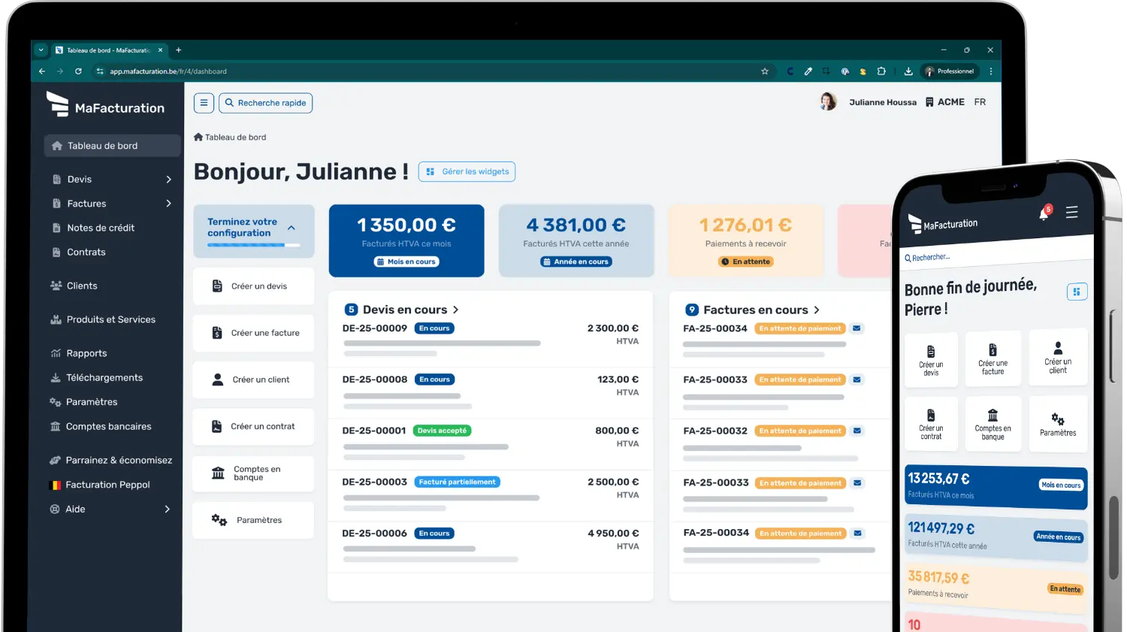The width and height of the screenshot is (1127, 632).
Task: Open the Devis en cours list chevron
Action: (x=455, y=310)
